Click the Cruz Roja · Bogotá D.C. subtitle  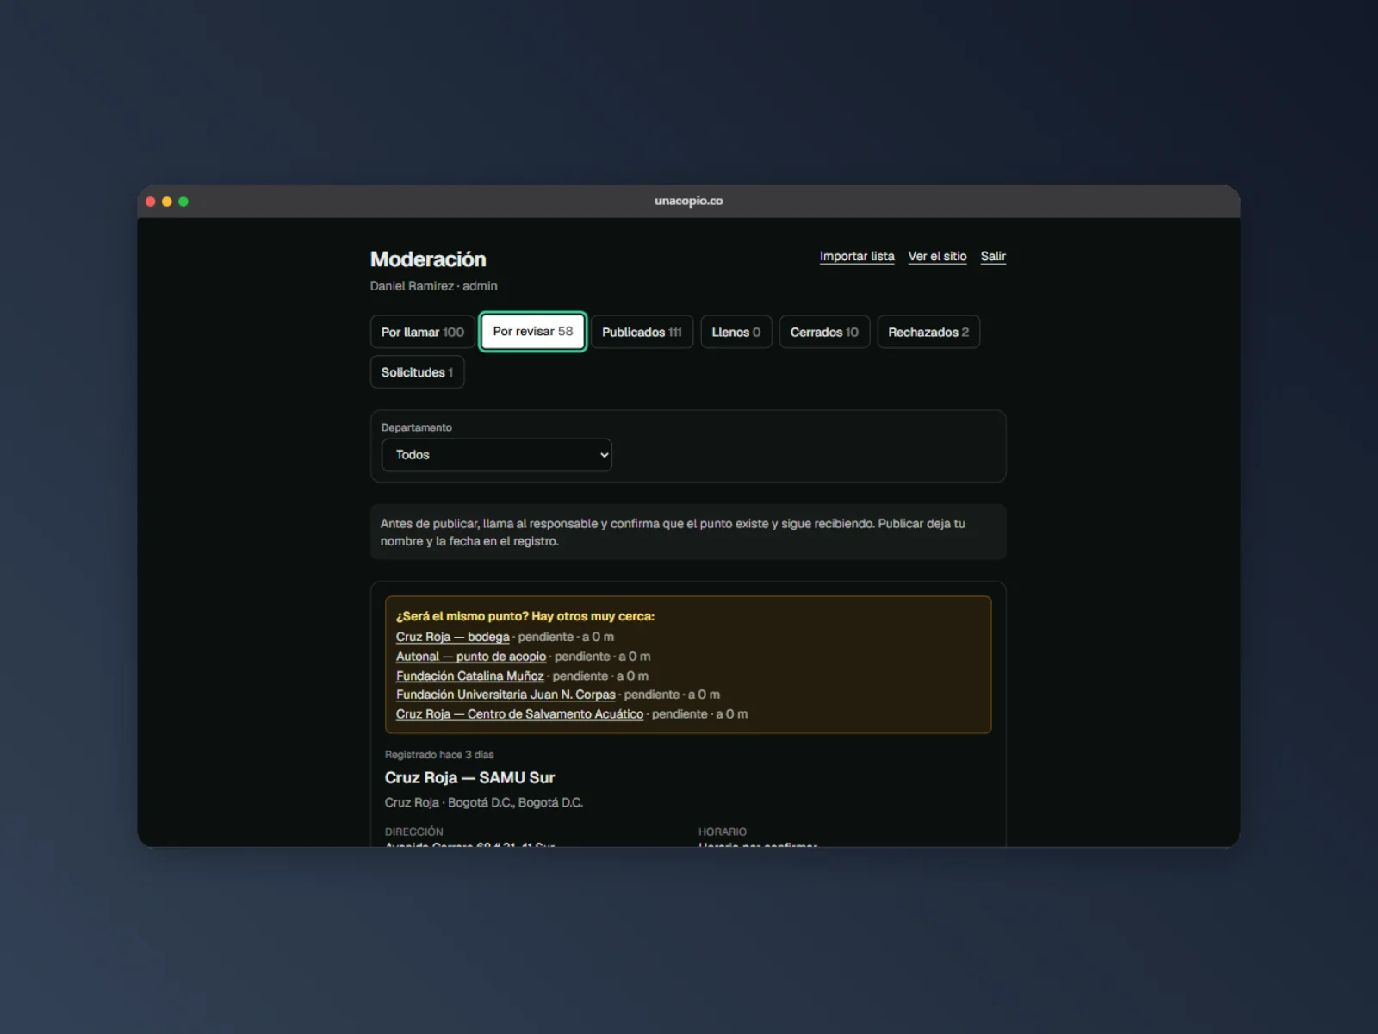tap(484, 802)
